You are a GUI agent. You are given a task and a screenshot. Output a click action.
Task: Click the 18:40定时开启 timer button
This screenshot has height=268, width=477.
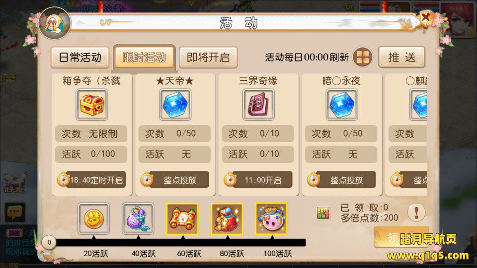(91, 180)
